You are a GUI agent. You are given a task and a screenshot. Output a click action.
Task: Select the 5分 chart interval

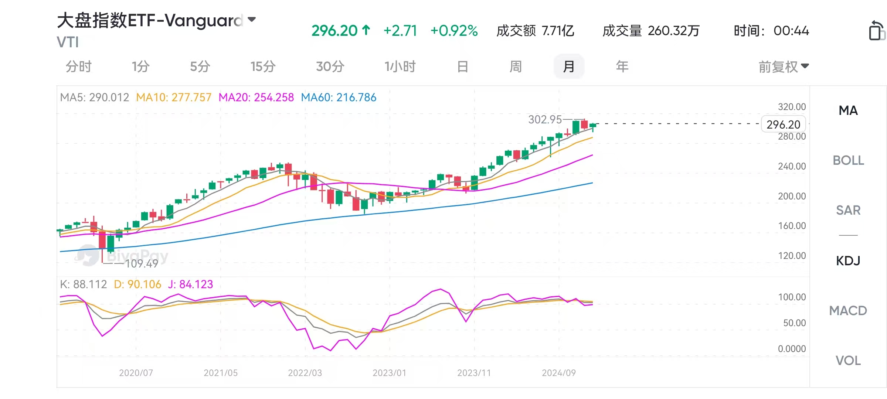pos(200,67)
